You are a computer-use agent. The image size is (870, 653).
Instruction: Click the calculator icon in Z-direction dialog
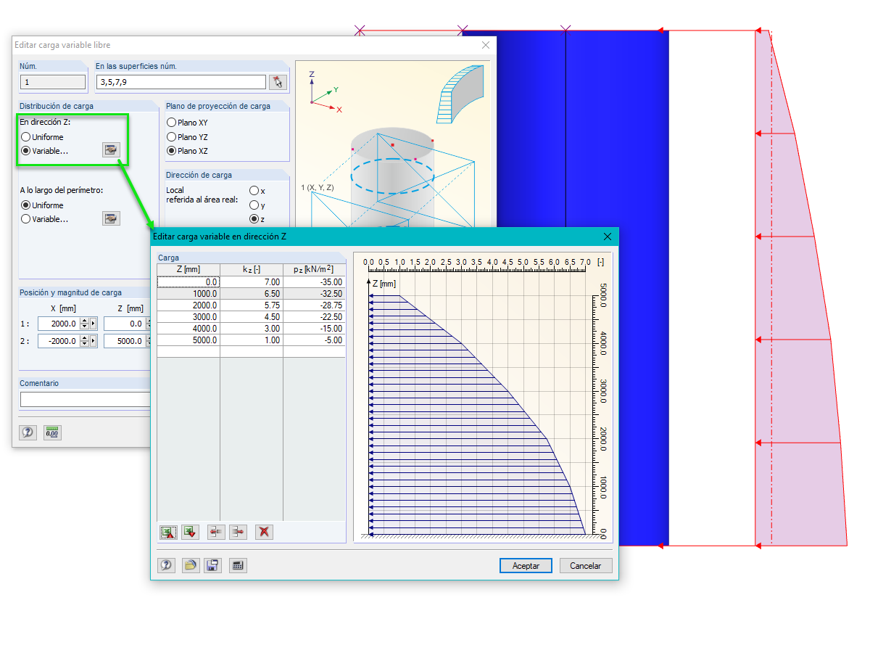click(238, 565)
